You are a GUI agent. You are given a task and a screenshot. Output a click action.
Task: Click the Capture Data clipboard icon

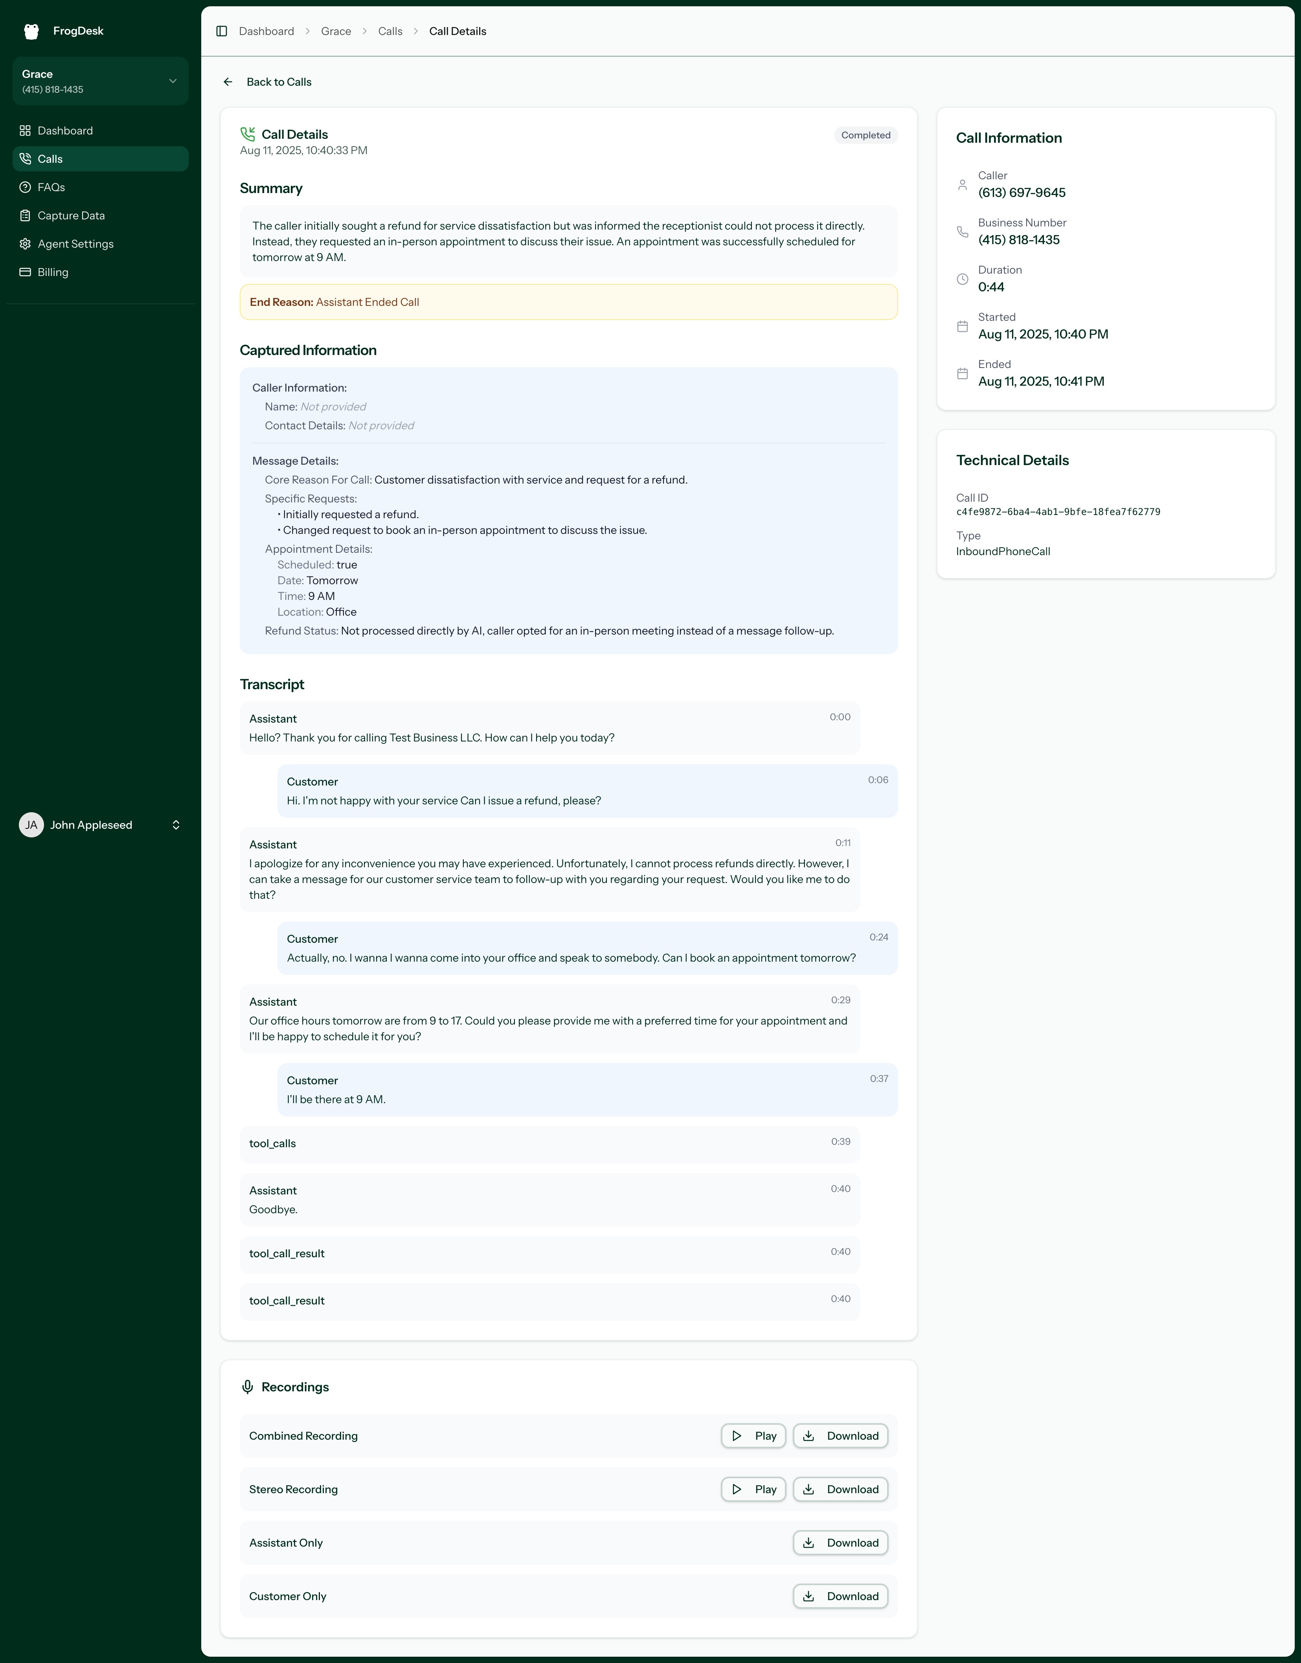(x=24, y=215)
